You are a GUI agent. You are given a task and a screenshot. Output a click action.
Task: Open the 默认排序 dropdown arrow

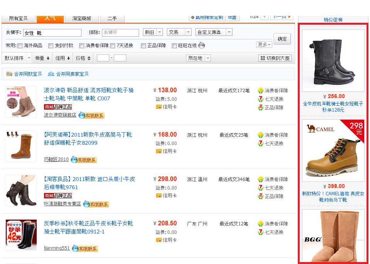click(29, 58)
